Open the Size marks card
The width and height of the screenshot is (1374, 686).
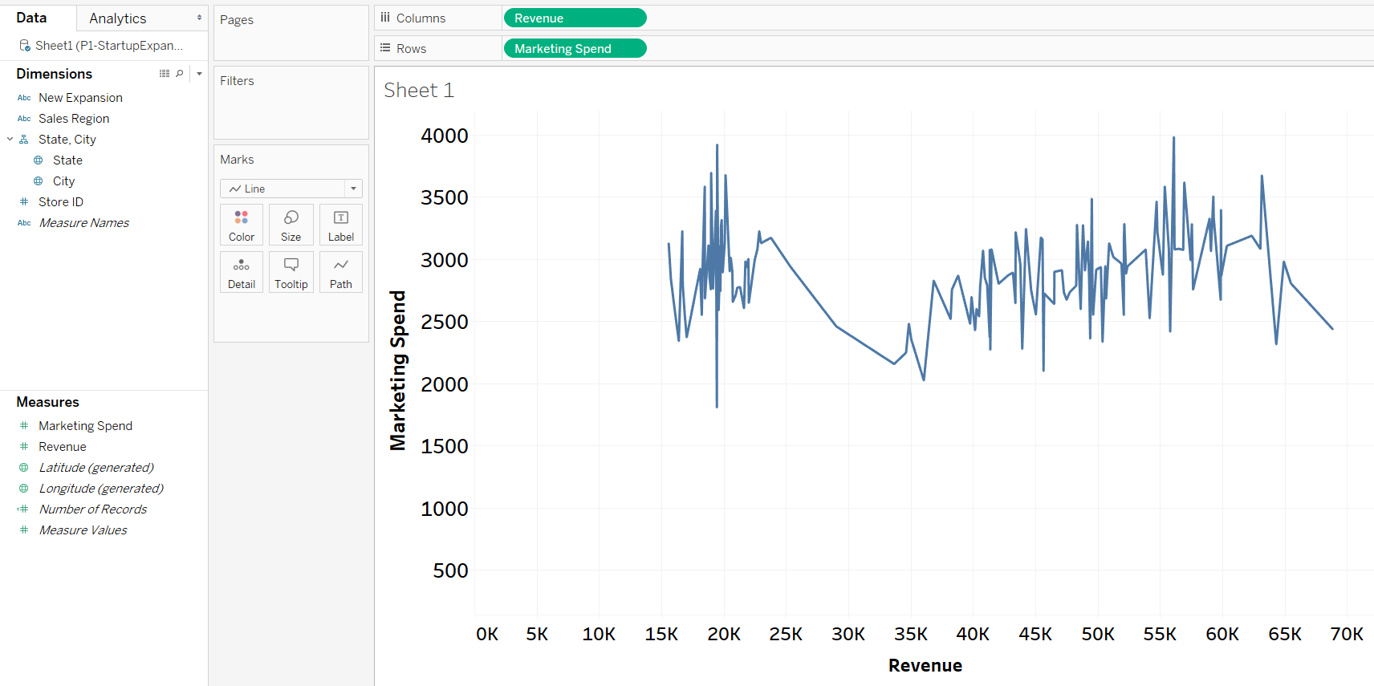[291, 225]
